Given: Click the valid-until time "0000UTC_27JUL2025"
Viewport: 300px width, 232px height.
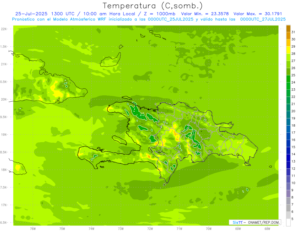Looking at the screenshot, I should 263,19.
